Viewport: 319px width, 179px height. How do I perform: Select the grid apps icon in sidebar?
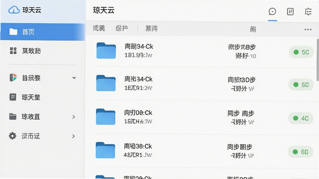[13, 51]
